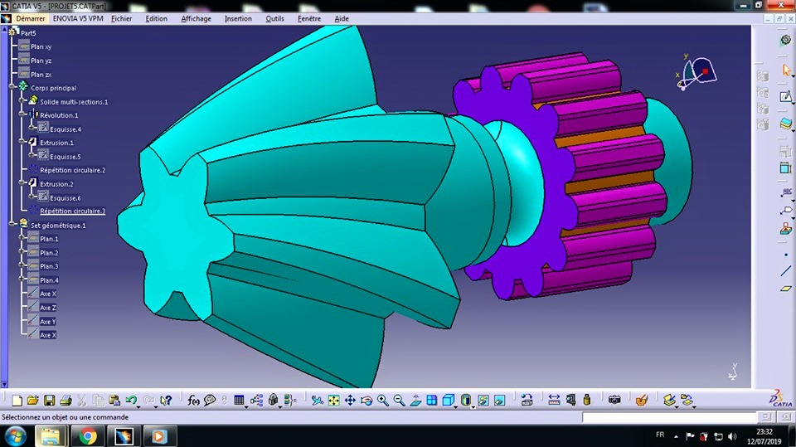The image size is (796, 447).
Task: Select Esquisse.4 in the tree
Action: [65, 129]
